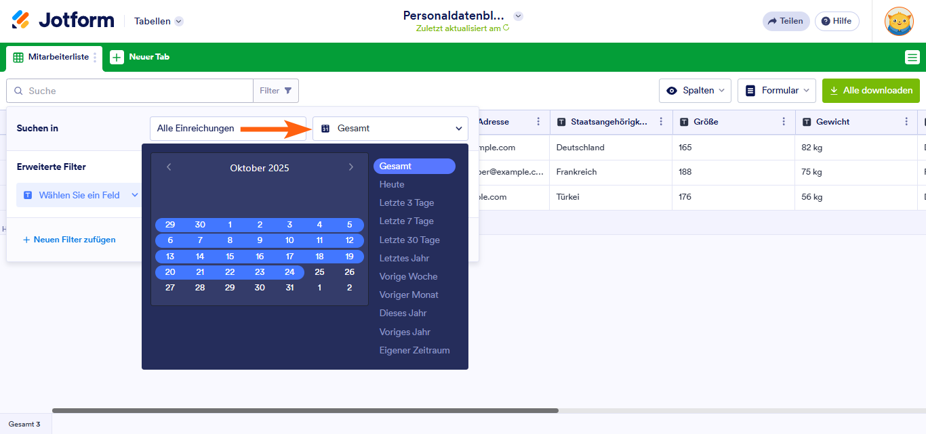Click the Alle downloaden button
Viewport: 926px width, 434px height.
coord(870,91)
